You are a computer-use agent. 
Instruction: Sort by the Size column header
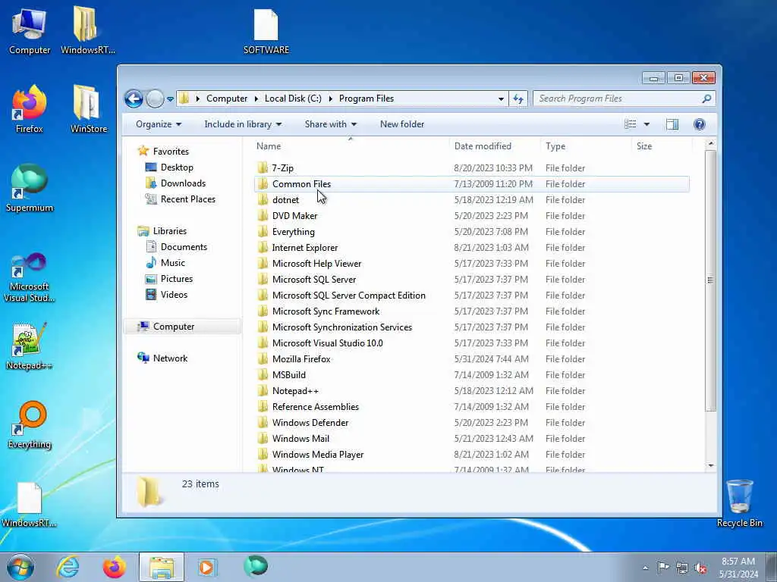tap(662, 146)
